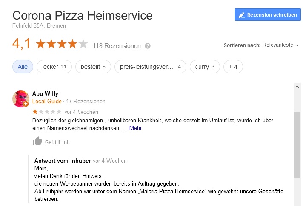Click the orange star rating next to 4,1

pyautogui.click(x=62, y=44)
